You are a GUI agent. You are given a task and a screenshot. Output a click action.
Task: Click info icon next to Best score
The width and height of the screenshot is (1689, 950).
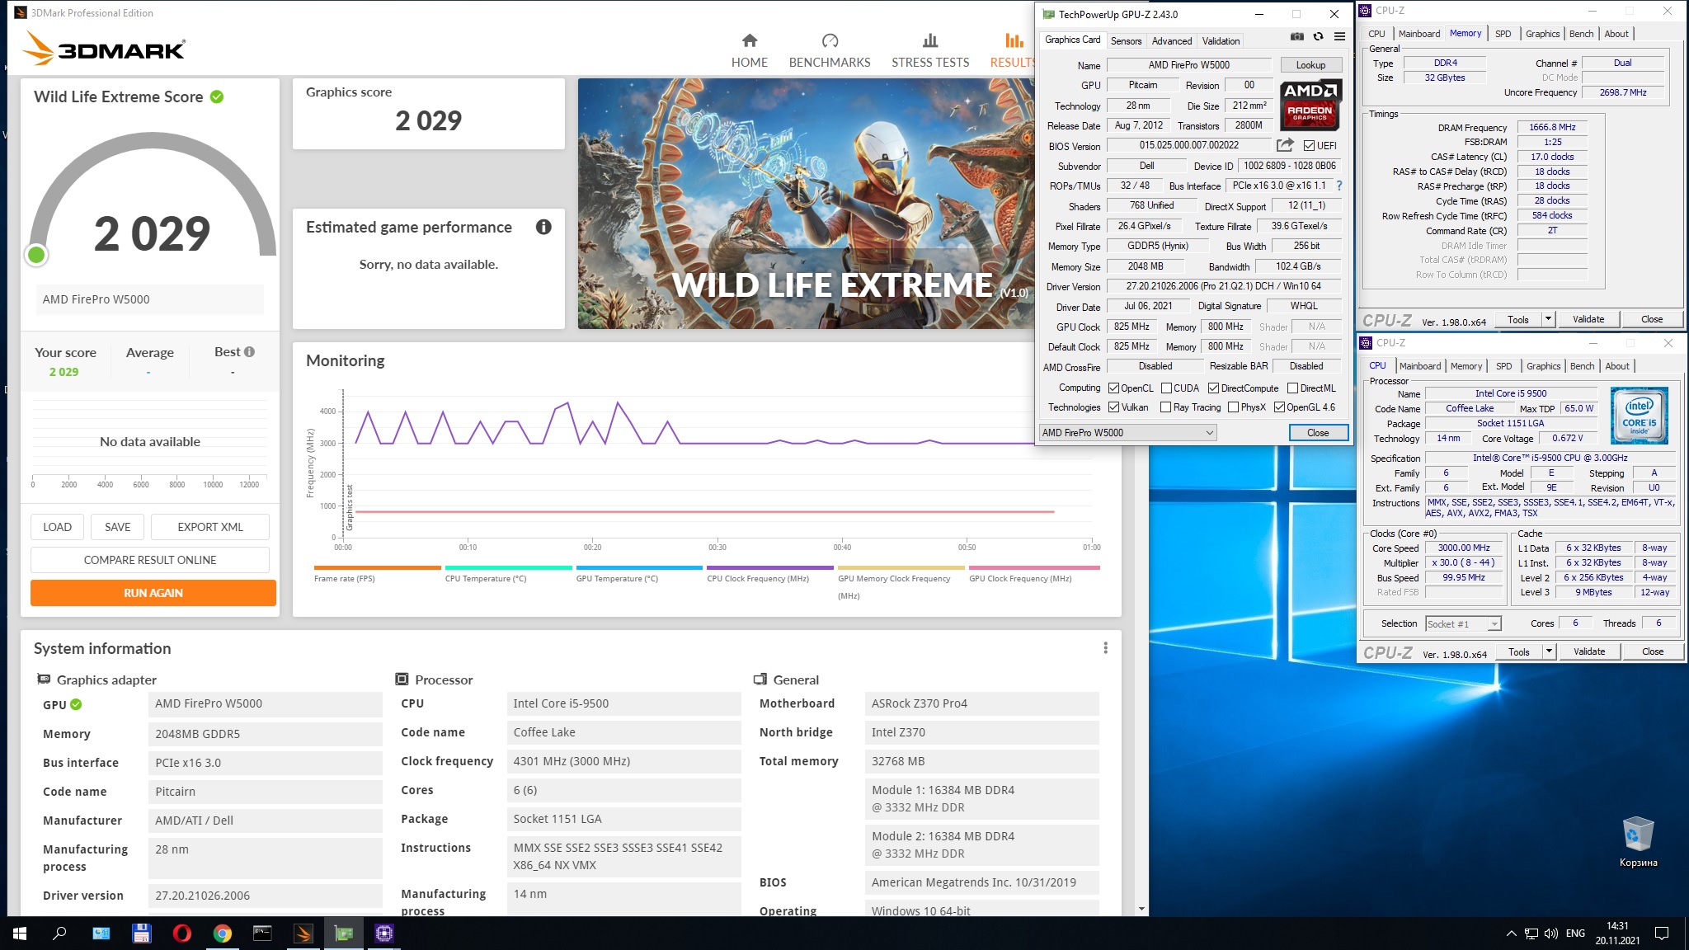tap(249, 351)
